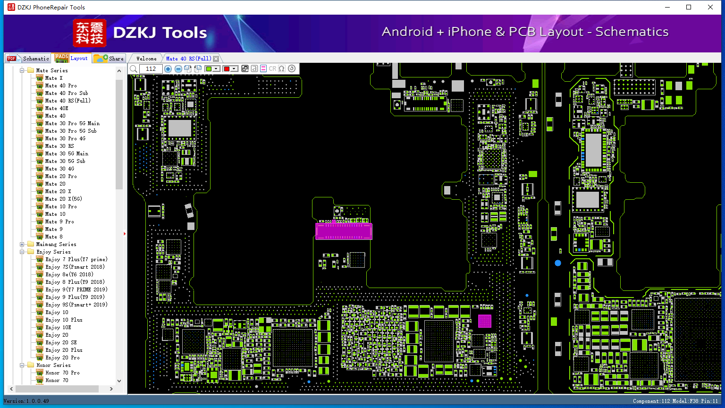This screenshot has height=408, width=725.
Task: Open Enjoy 7 Plus(Y7 prime)
Action: [76, 259]
